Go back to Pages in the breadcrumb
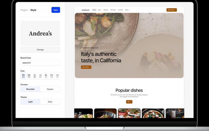Image resolution: width=209 pixels, height=131 pixels. click(24, 10)
